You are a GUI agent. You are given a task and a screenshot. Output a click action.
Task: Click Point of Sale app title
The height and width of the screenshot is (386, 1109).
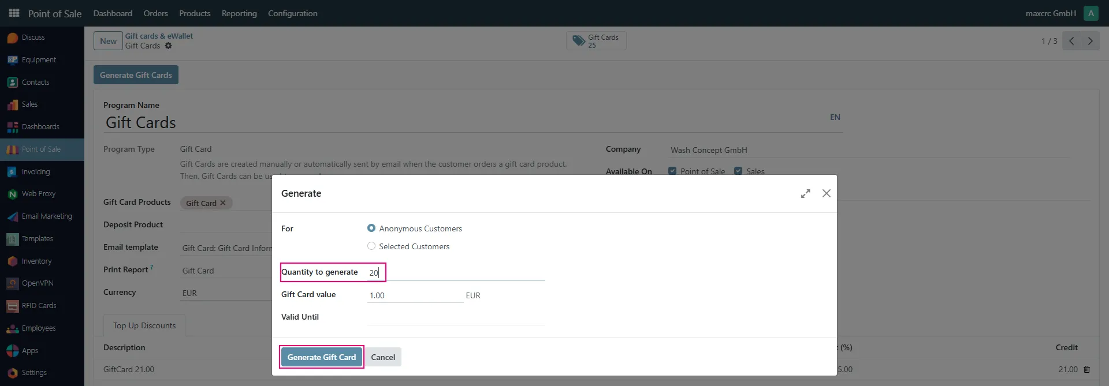coord(55,13)
